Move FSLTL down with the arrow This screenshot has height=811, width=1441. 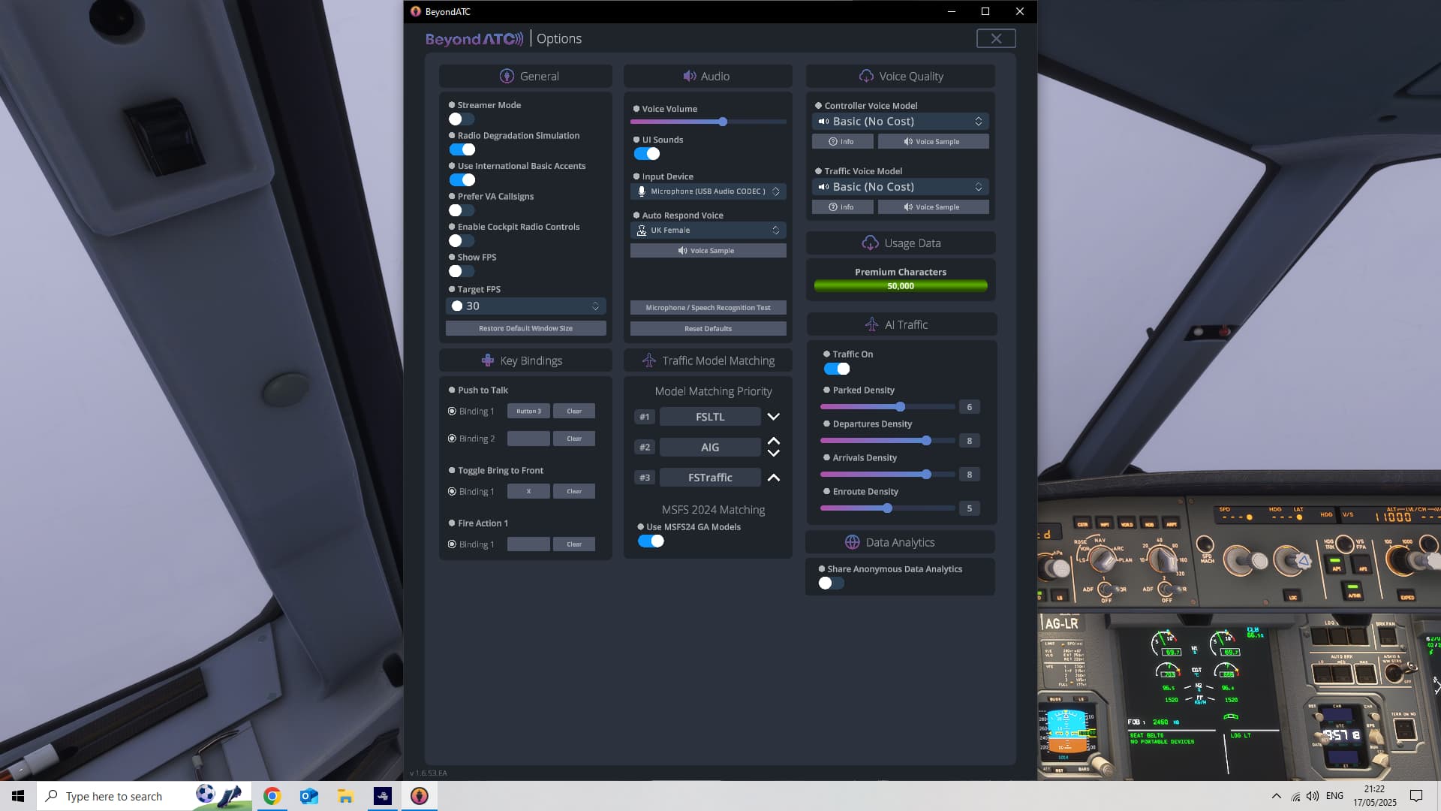click(773, 417)
